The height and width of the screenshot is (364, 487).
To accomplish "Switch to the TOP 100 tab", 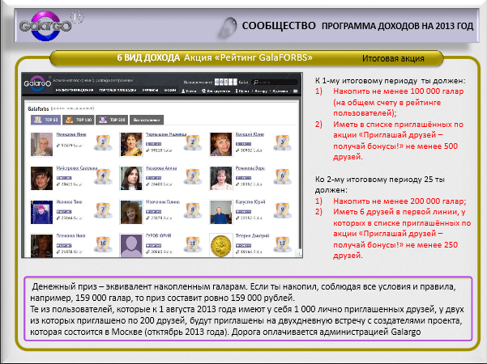I will (79, 120).
